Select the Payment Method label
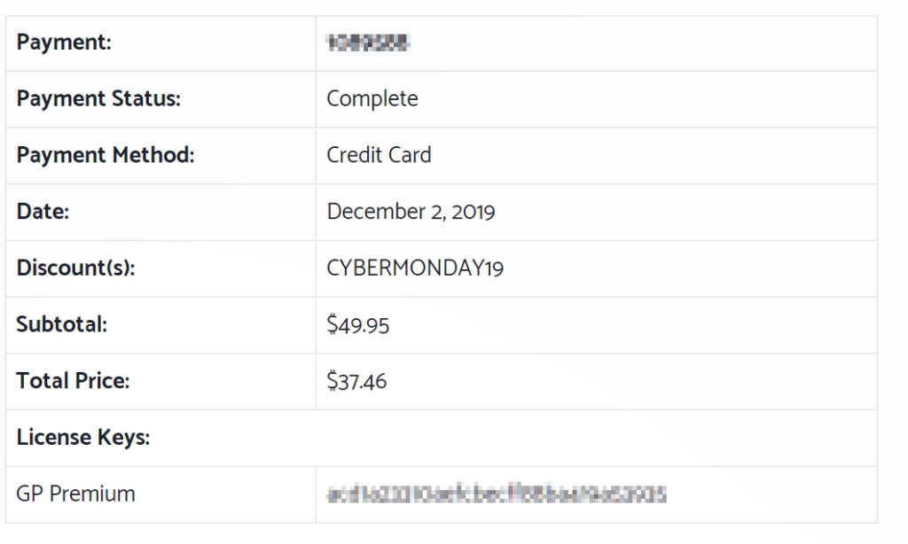 [106, 155]
